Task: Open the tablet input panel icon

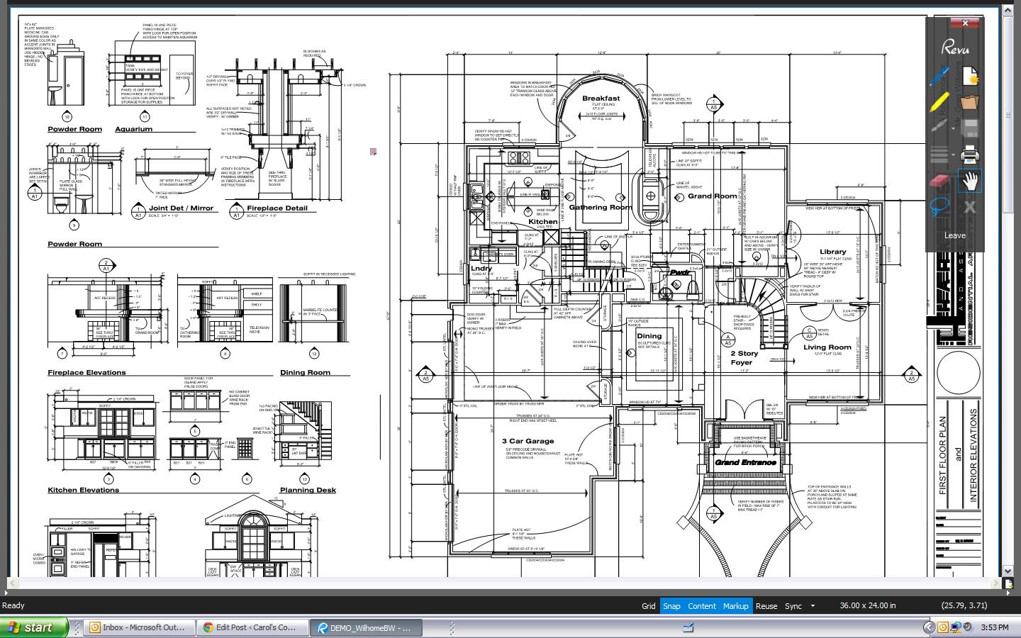Action: tap(688, 627)
